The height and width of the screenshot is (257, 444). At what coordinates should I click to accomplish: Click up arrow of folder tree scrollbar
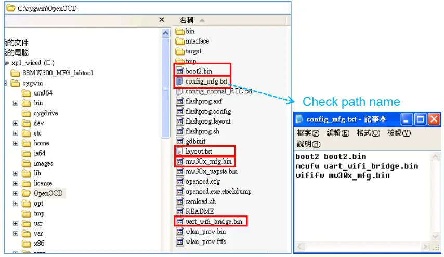[x=166, y=33]
